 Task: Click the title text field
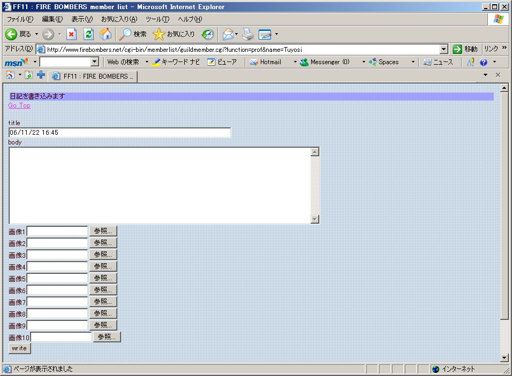click(x=120, y=133)
